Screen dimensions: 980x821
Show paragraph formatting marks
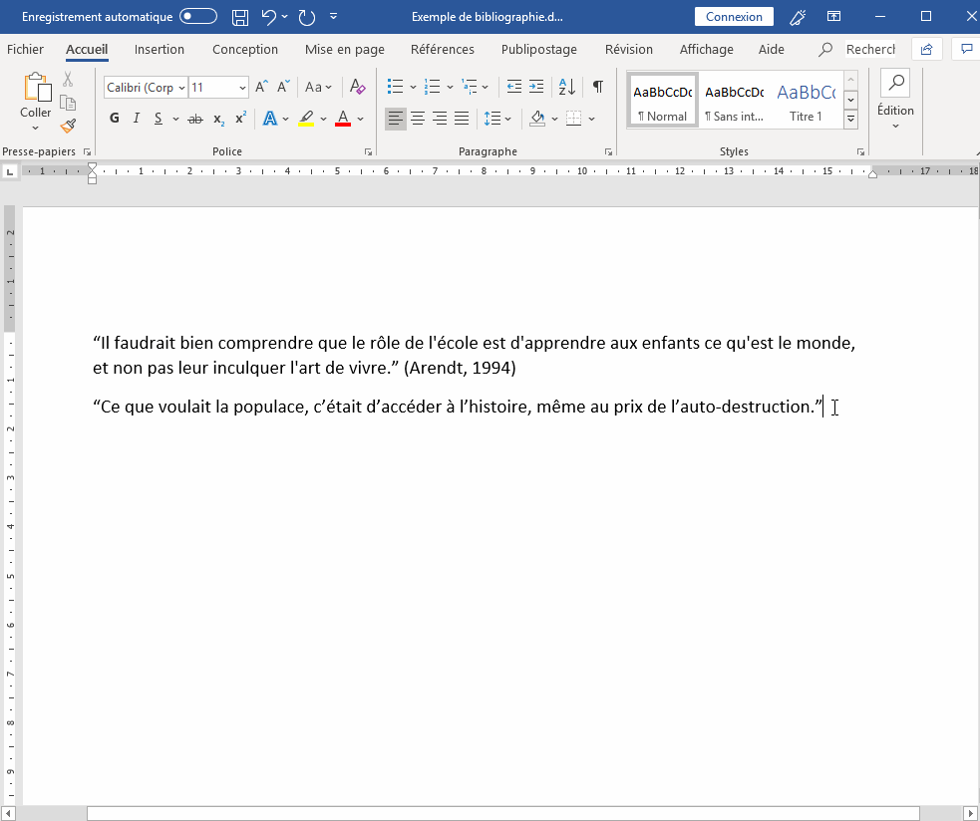click(x=597, y=87)
